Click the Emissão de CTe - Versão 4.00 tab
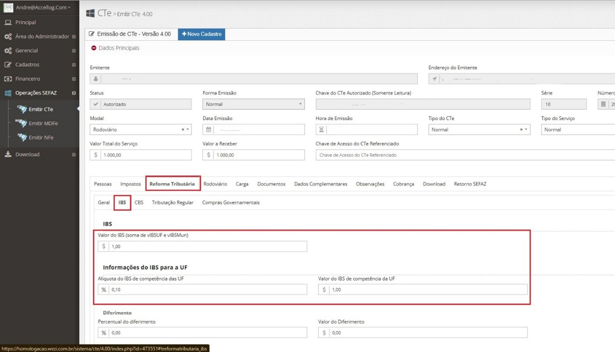The width and height of the screenshot is (615, 352). [131, 34]
